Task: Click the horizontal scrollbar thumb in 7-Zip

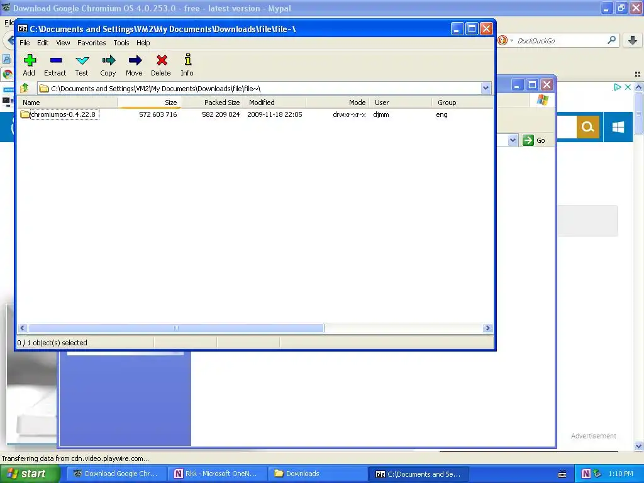Action: coord(176,328)
